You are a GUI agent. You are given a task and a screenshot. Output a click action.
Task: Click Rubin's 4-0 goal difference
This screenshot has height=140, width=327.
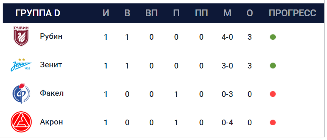pyautogui.click(x=227, y=37)
